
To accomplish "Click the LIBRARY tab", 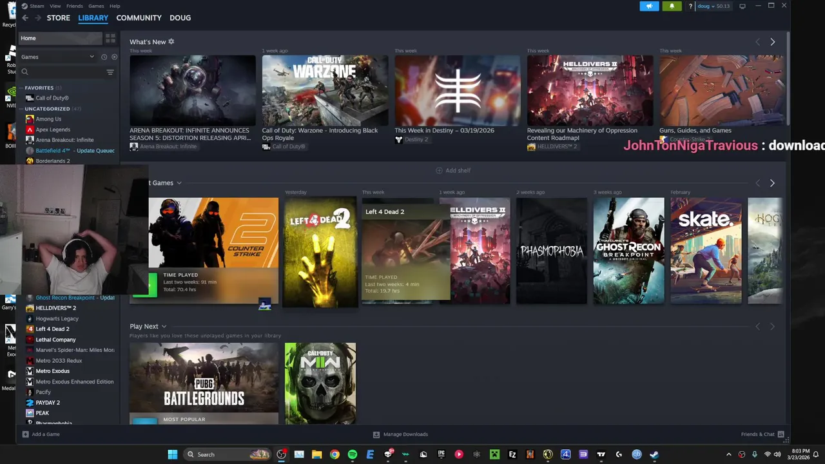I will click(93, 18).
